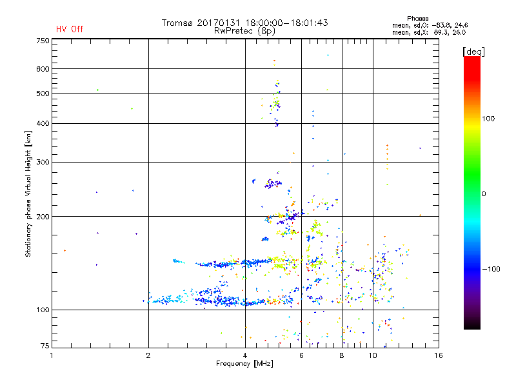Click the 'Phases' statistics heading
This screenshot has width=516, height=387.
(x=417, y=19)
